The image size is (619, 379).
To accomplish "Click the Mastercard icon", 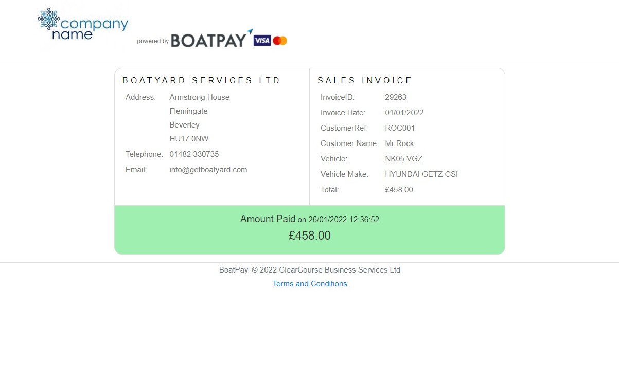I will 280,41.
